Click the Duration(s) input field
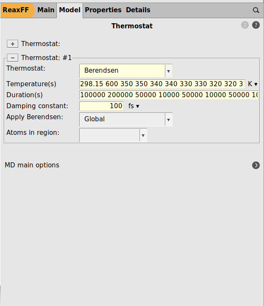This screenshot has width=264, height=306. (x=168, y=95)
